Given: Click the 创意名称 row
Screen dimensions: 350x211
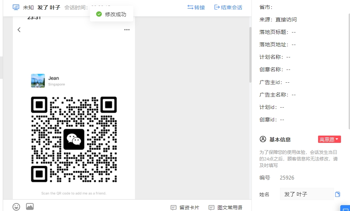Looking at the screenshot, I should click(x=275, y=70).
